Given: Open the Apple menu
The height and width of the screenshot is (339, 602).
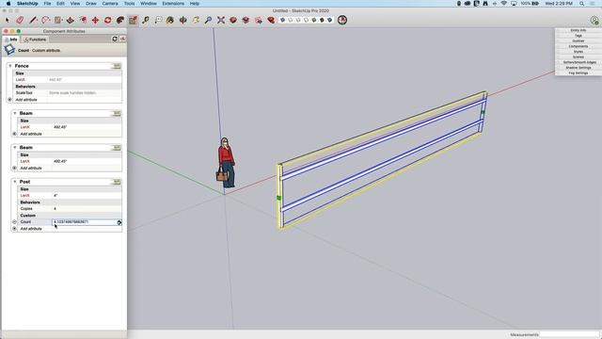Looking at the screenshot, I should pyautogui.click(x=8, y=4).
